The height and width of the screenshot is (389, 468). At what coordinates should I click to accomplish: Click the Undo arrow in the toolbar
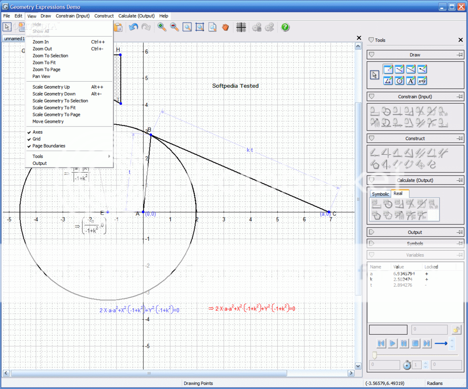tap(133, 27)
